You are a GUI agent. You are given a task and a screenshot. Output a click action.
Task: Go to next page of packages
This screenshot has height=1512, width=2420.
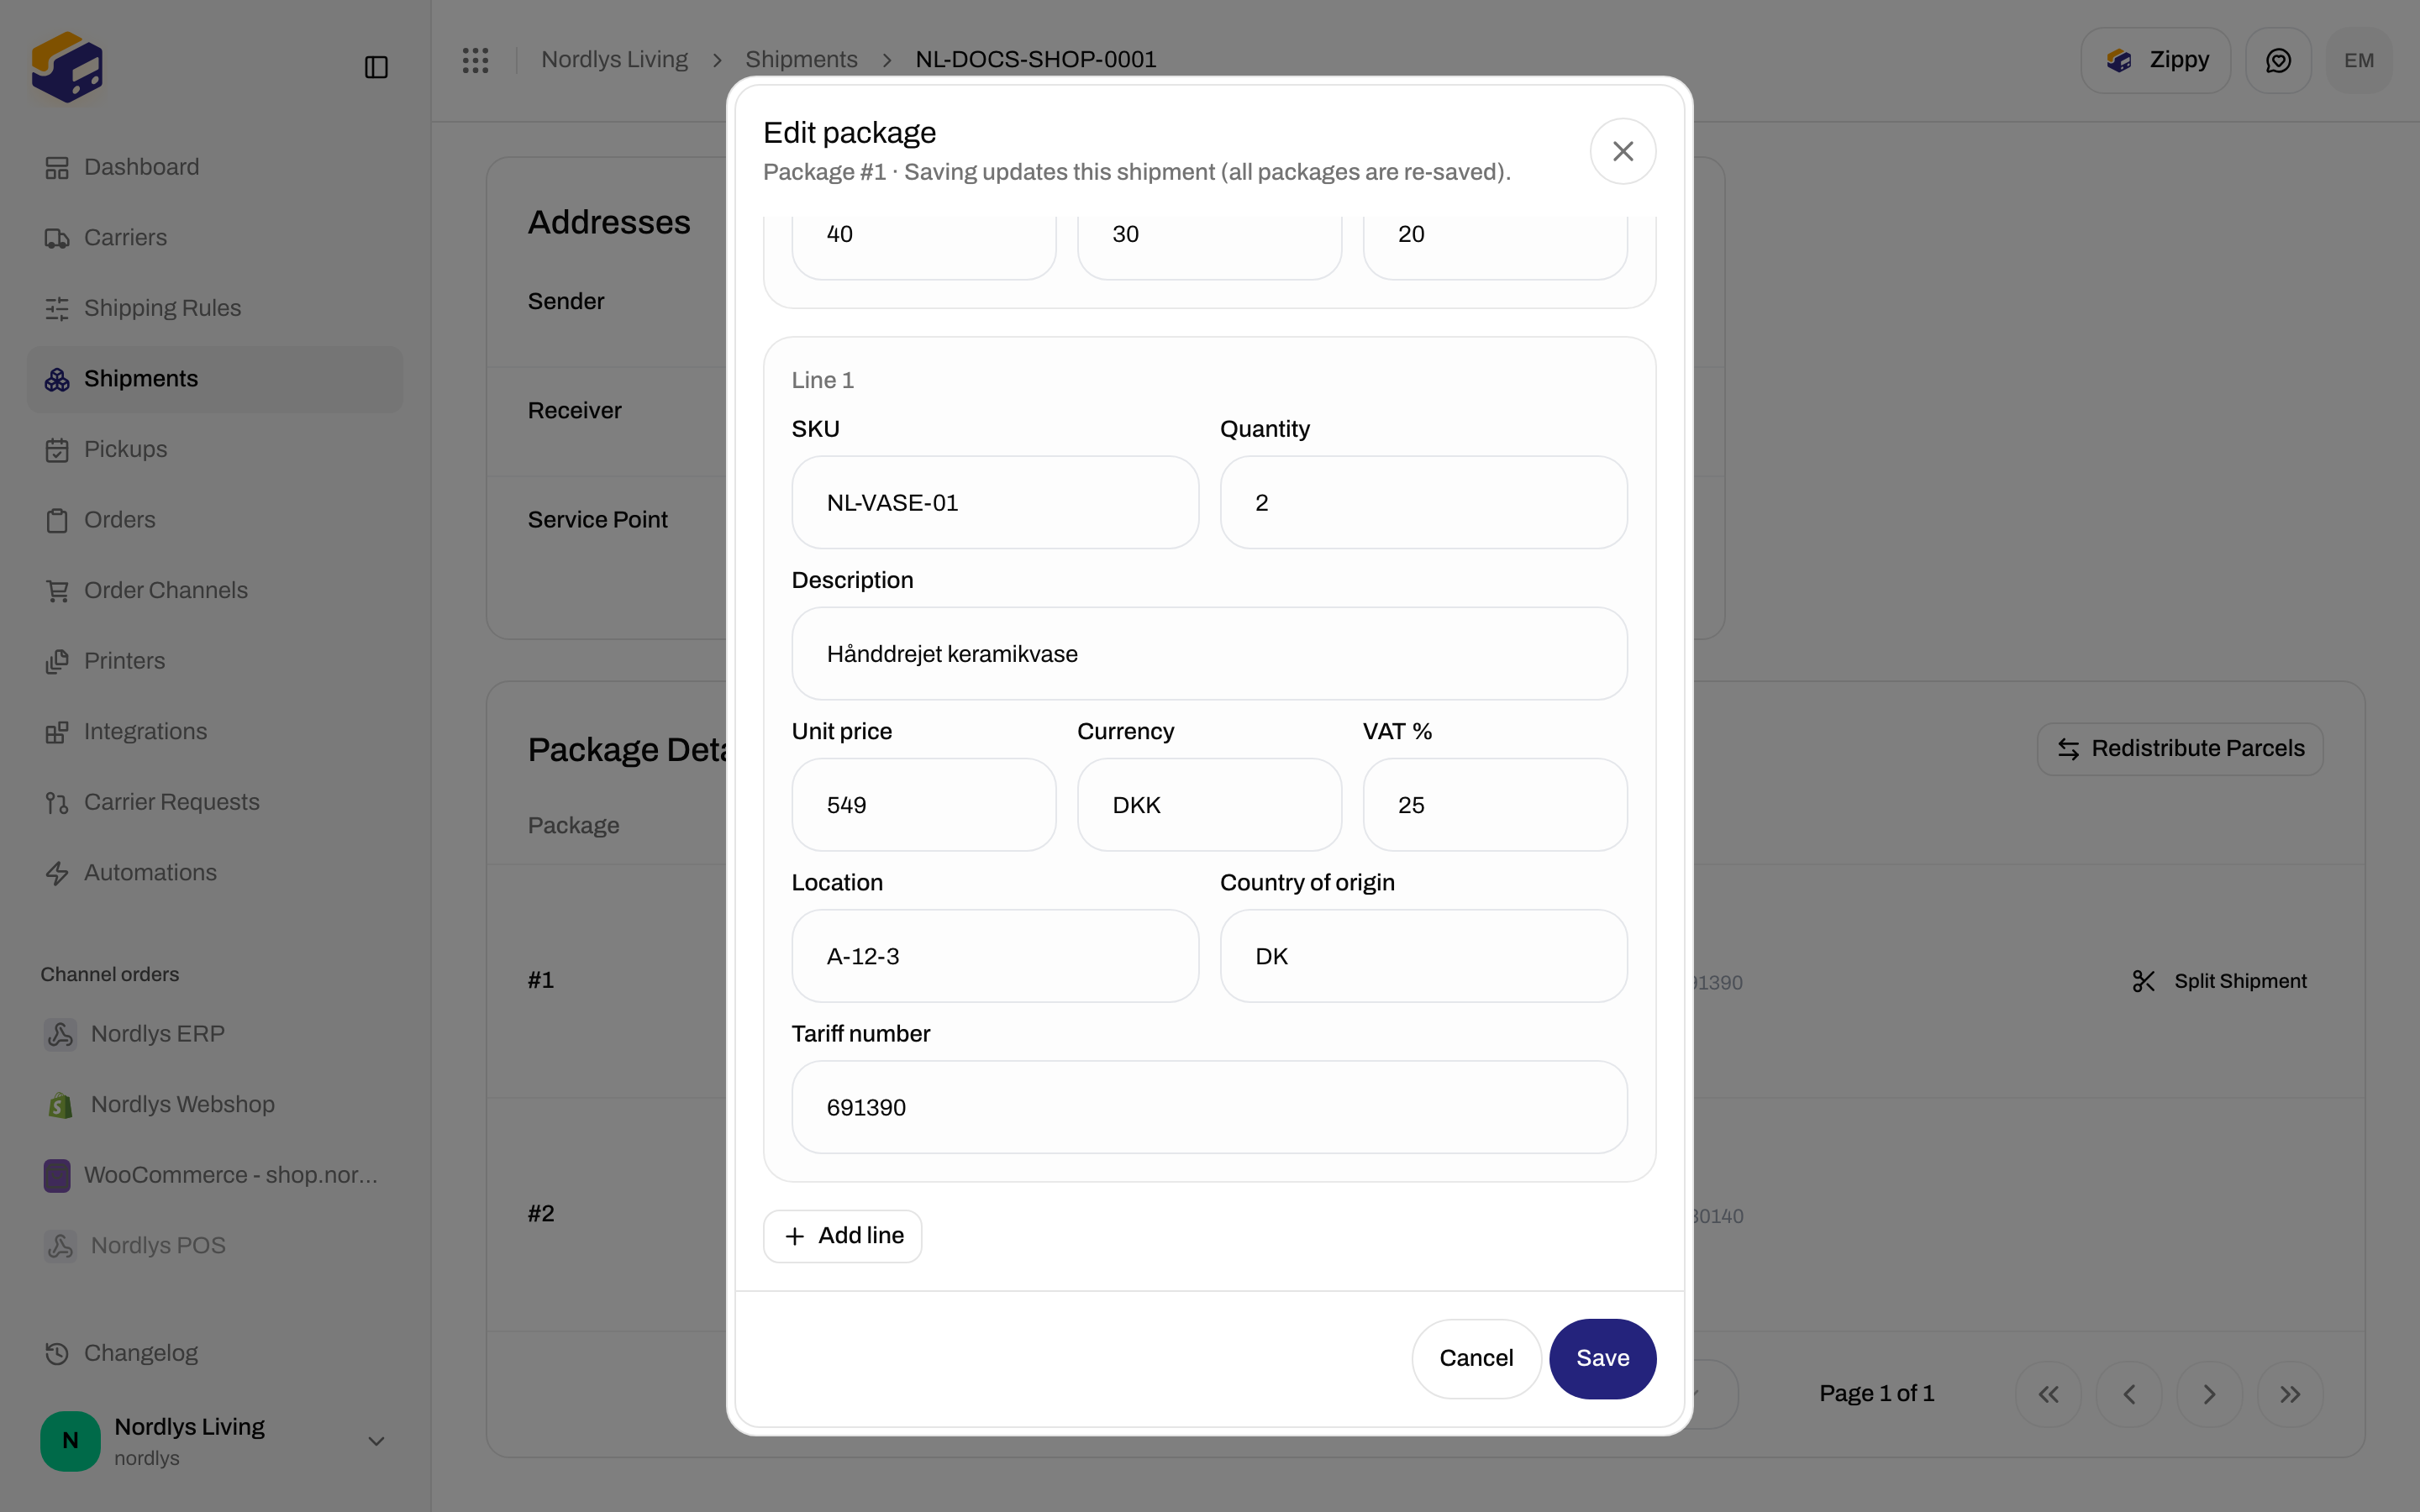2209,1394
